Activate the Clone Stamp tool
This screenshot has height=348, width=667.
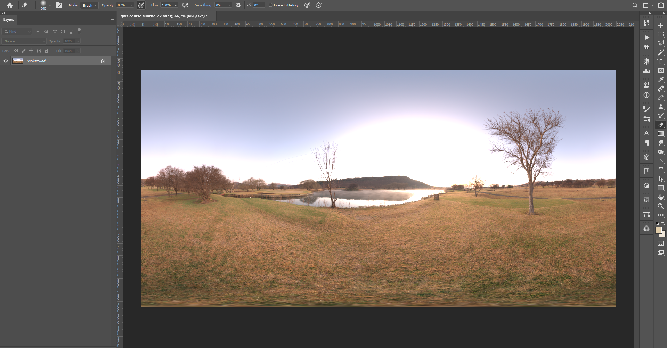[661, 107]
